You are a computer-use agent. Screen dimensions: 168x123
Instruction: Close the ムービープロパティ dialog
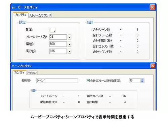(153, 7)
